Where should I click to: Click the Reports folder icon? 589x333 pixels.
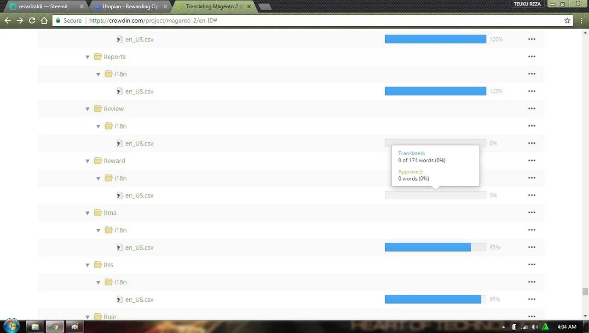click(98, 57)
